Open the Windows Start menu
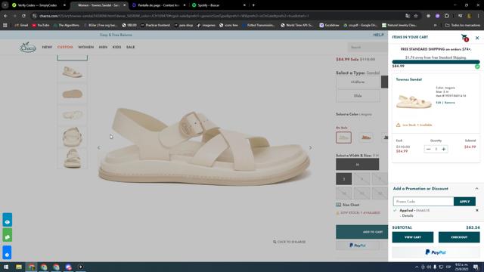The image size is (484, 272). tap(6, 267)
